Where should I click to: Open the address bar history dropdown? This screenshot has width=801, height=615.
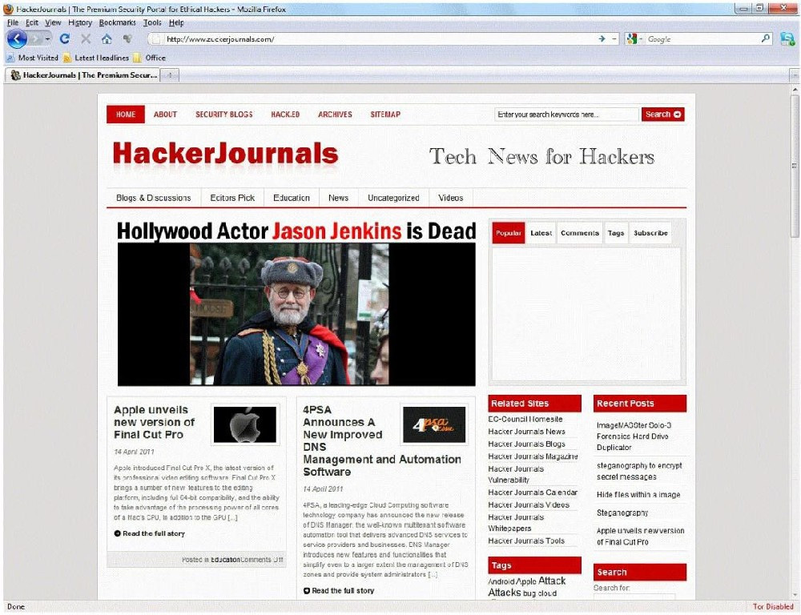click(614, 38)
